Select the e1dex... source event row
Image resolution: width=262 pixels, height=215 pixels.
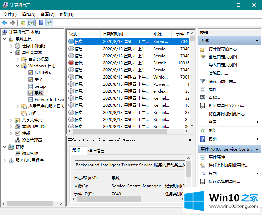pyautogui.click(x=128, y=91)
